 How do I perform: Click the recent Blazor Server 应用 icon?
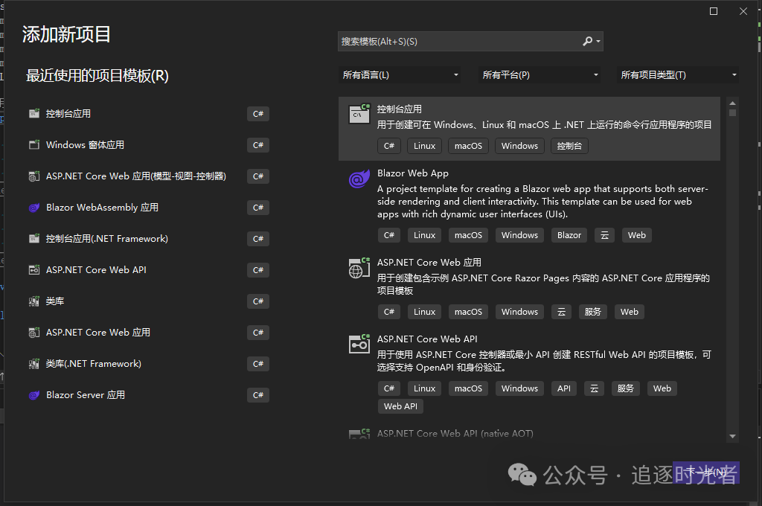point(33,395)
